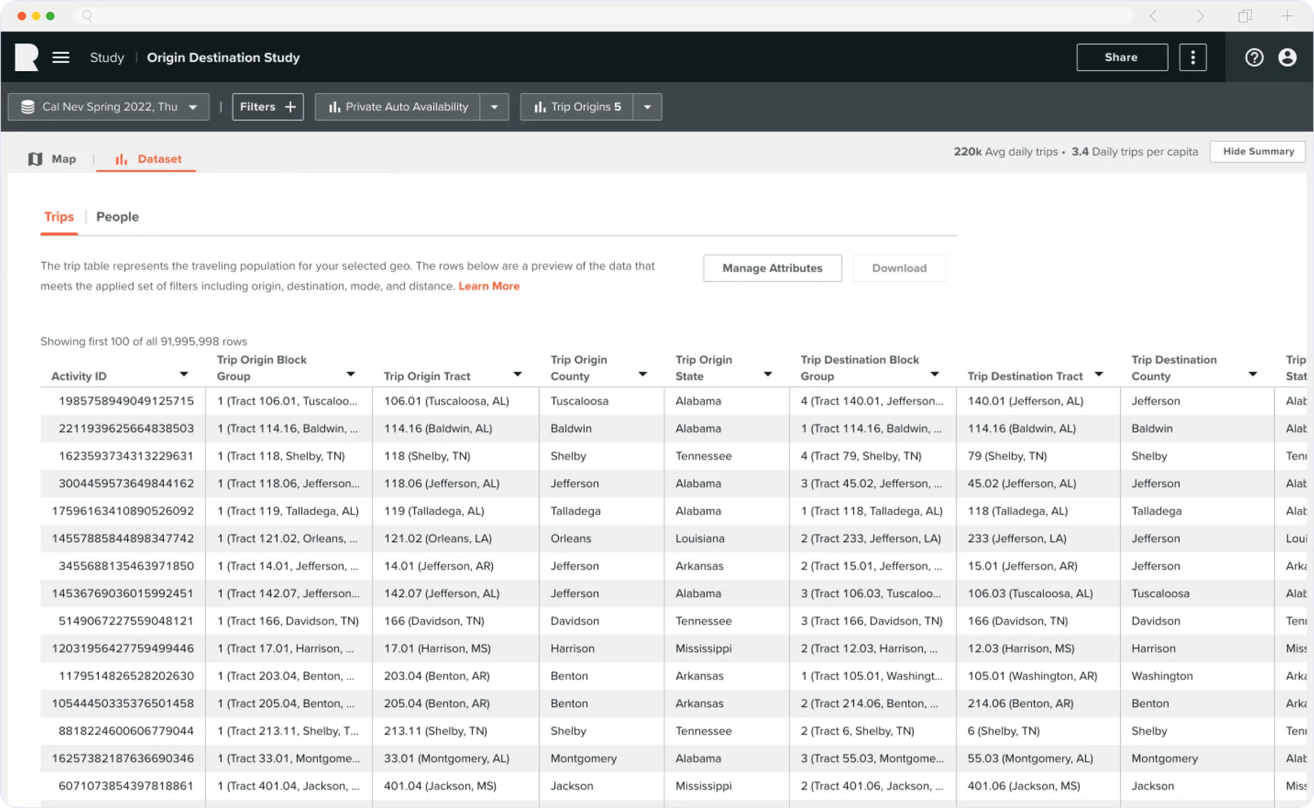Open the Learn More link
1314x808 pixels.
(x=489, y=286)
